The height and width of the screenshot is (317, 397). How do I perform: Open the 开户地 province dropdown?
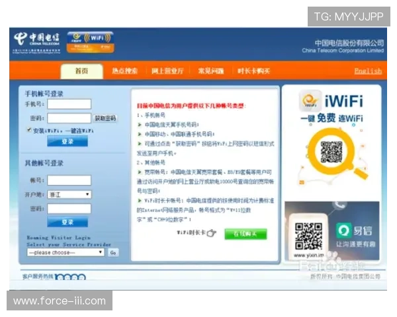point(69,194)
